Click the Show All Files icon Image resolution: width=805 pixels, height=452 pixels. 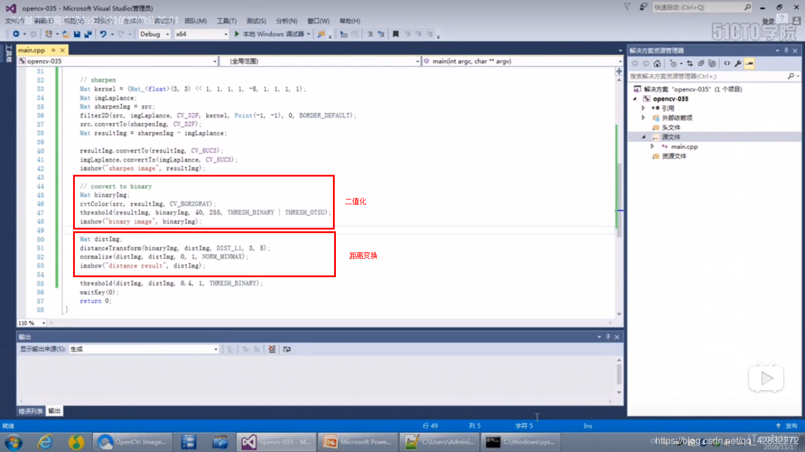tap(712, 64)
